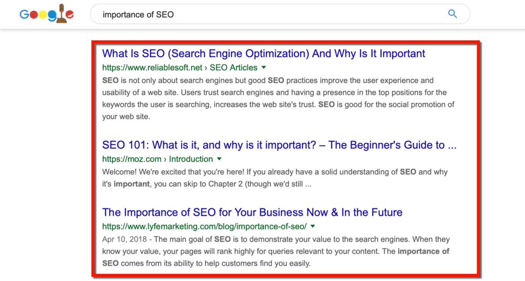Click snippet line 'SEO comes from its ability to help'
525x281 pixels.
coord(206,264)
